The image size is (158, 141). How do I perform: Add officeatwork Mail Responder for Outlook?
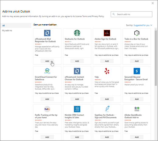pyautogui.click(x=47, y=61)
